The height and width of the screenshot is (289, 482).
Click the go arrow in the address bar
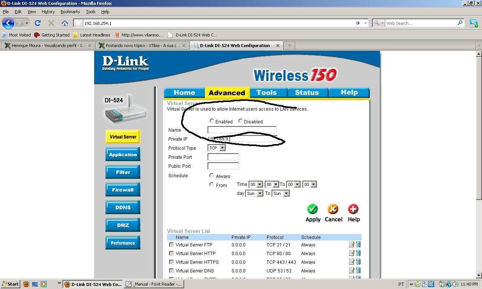click(358, 23)
